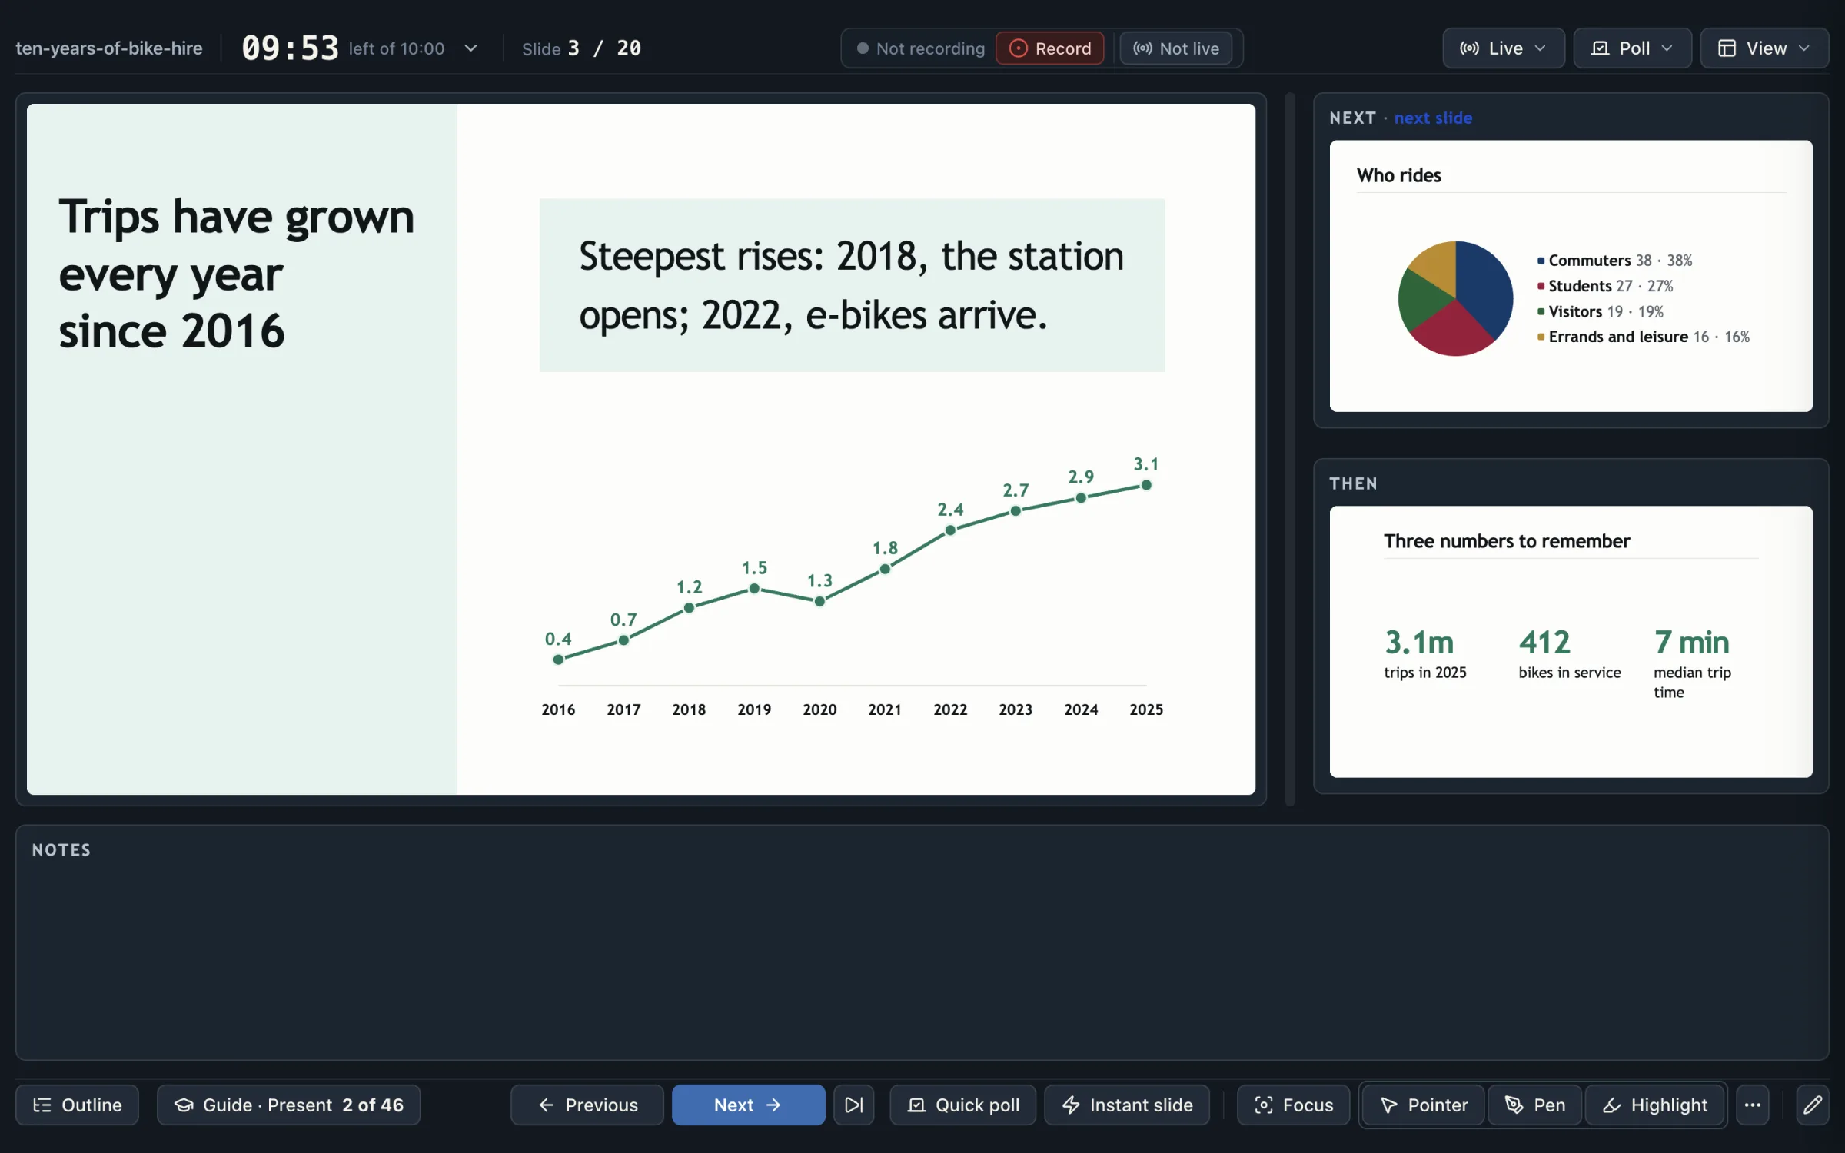The image size is (1845, 1153).
Task: Toggle the Outline panel
Action: coord(77,1105)
